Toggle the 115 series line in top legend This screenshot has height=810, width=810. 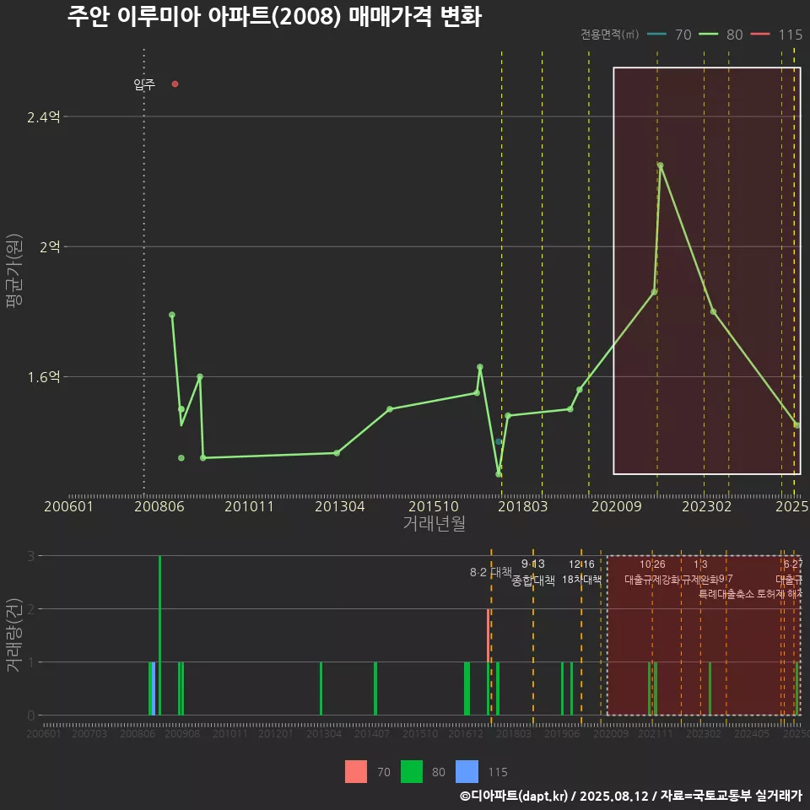pyautogui.click(x=760, y=35)
